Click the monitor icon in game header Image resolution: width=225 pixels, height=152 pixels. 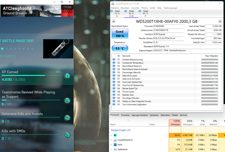tap(57, 8)
